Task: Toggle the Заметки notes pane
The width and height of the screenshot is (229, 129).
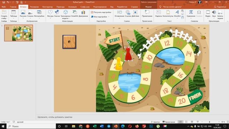Action: coord(155,122)
